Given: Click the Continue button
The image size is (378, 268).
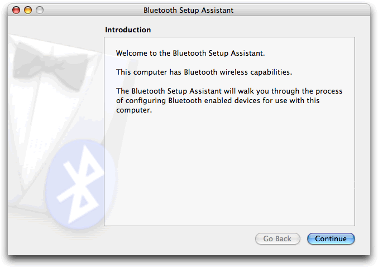Looking at the screenshot, I should click(x=331, y=238).
